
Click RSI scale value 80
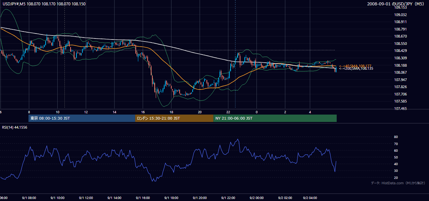point(396,137)
